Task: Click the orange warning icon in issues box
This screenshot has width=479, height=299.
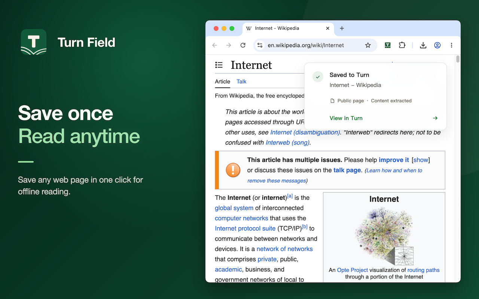Action: click(233, 170)
